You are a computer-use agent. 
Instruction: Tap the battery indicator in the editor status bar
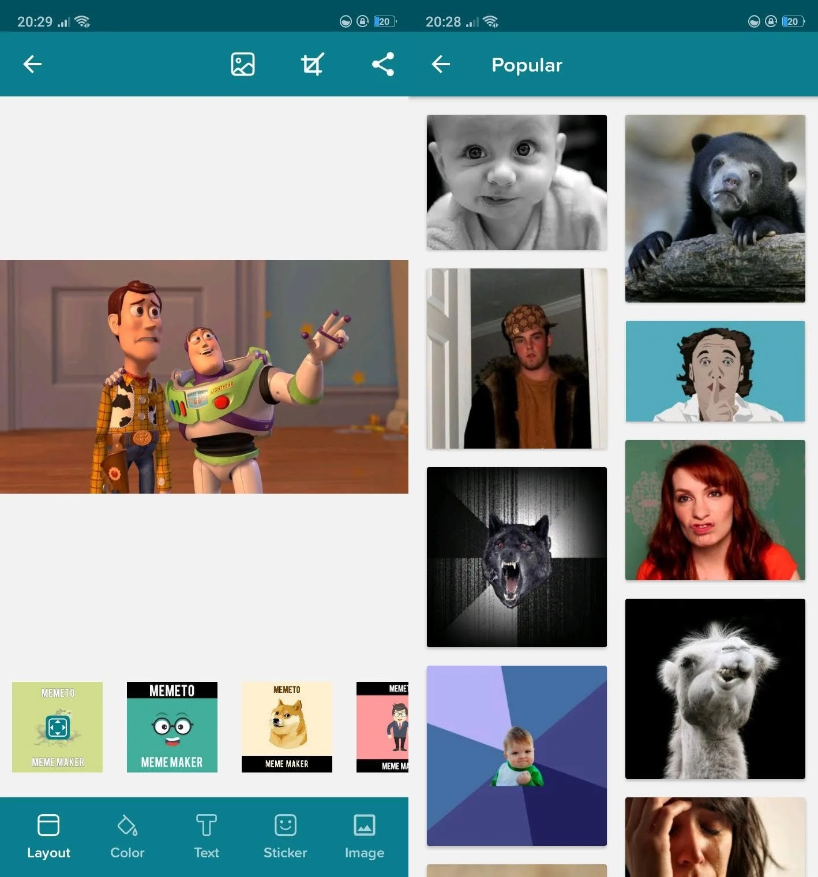(385, 21)
